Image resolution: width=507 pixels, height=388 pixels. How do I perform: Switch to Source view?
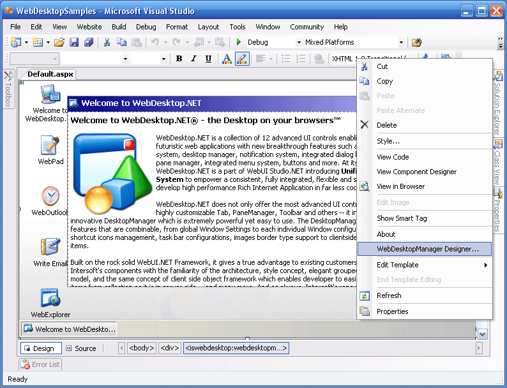pyautogui.click(x=80, y=348)
